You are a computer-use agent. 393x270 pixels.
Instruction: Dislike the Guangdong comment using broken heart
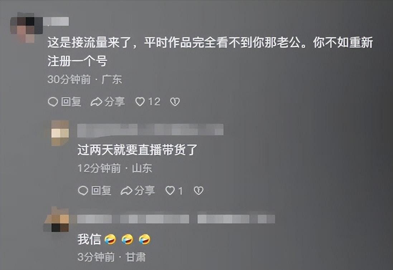coord(175,102)
